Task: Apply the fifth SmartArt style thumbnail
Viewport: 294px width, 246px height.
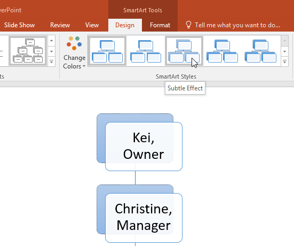Action: coord(260,51)
